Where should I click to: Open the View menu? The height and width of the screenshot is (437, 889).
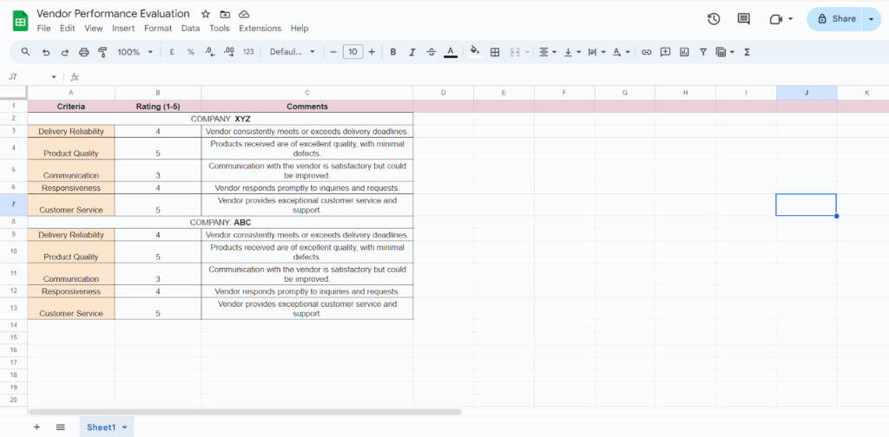coord(94,29)
